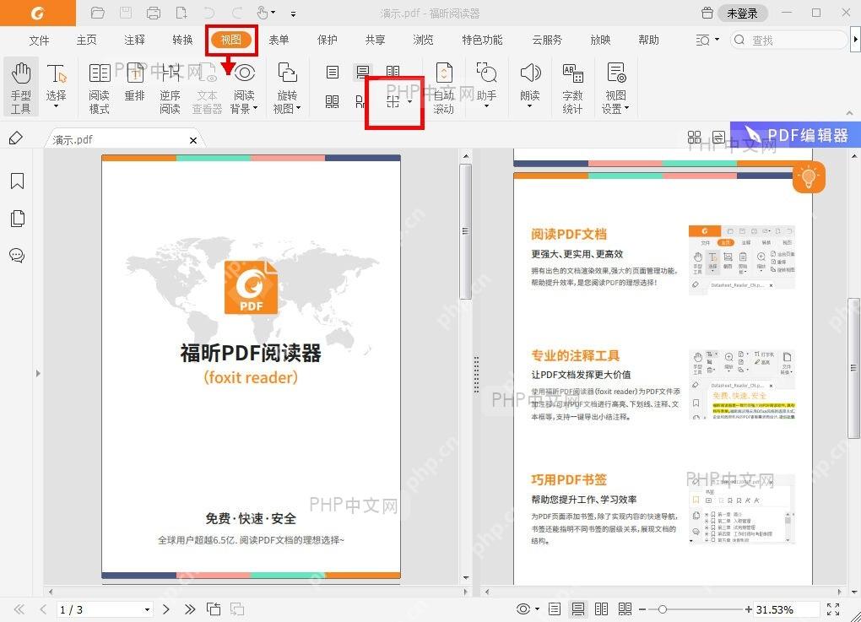Switch to the 特色功能 features tab
The width and height of the screenshot is (861, 622).
482,40
